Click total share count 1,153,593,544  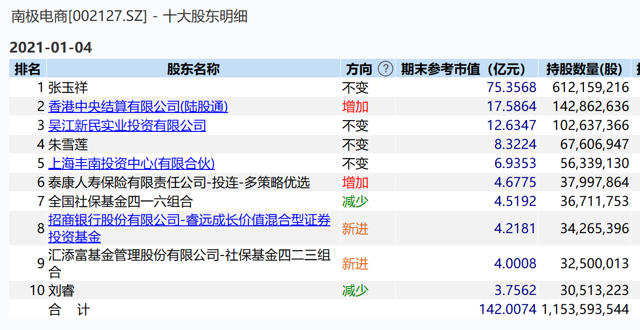[x=585, y=310]
